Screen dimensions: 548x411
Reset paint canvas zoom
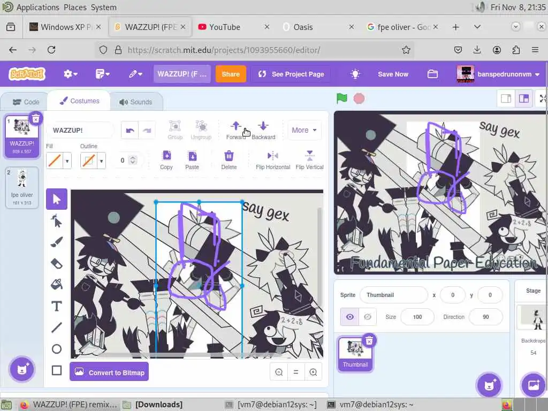tap(295, 372)
